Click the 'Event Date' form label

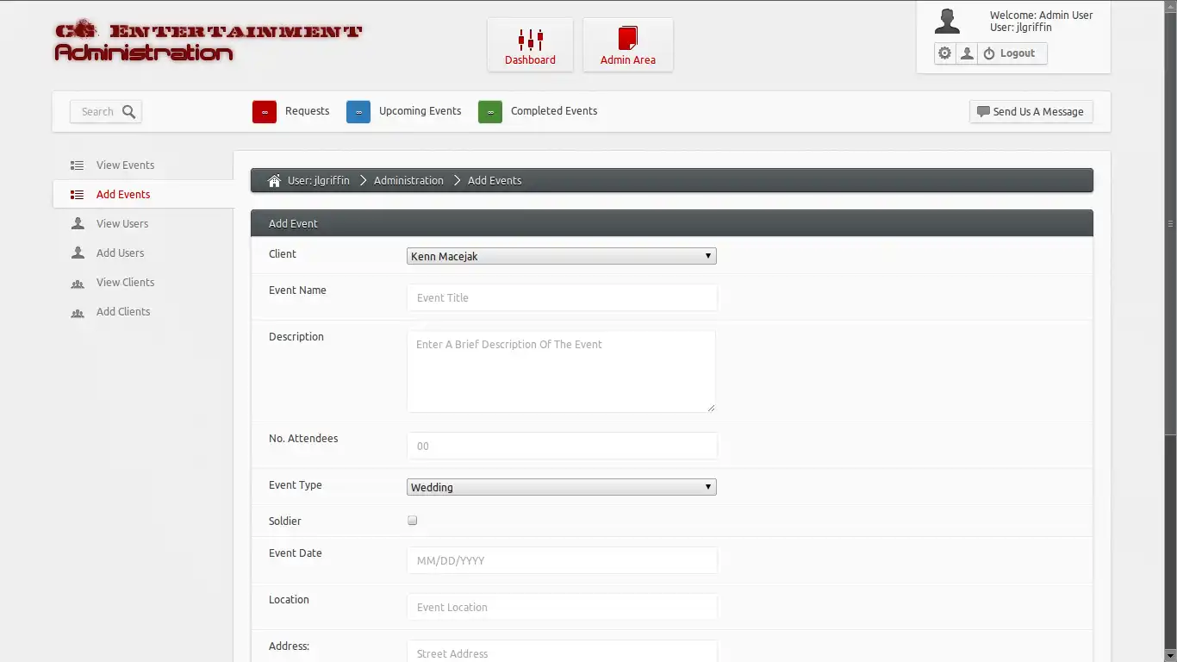[x=296, y=553]
